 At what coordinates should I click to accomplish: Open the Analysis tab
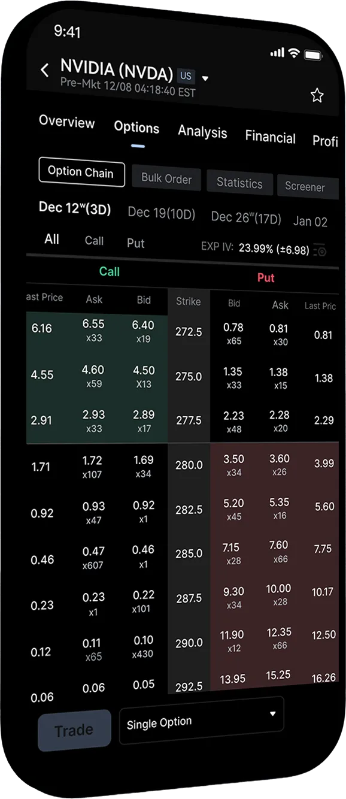pos(202,132)
